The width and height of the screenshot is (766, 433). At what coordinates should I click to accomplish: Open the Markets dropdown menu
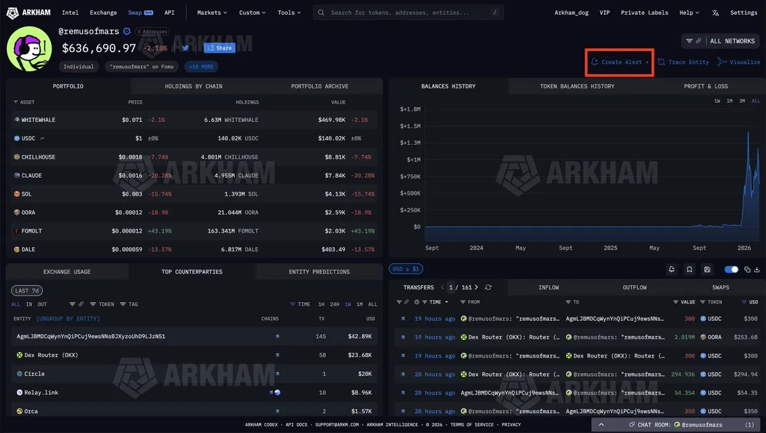[x=213, y=13]
